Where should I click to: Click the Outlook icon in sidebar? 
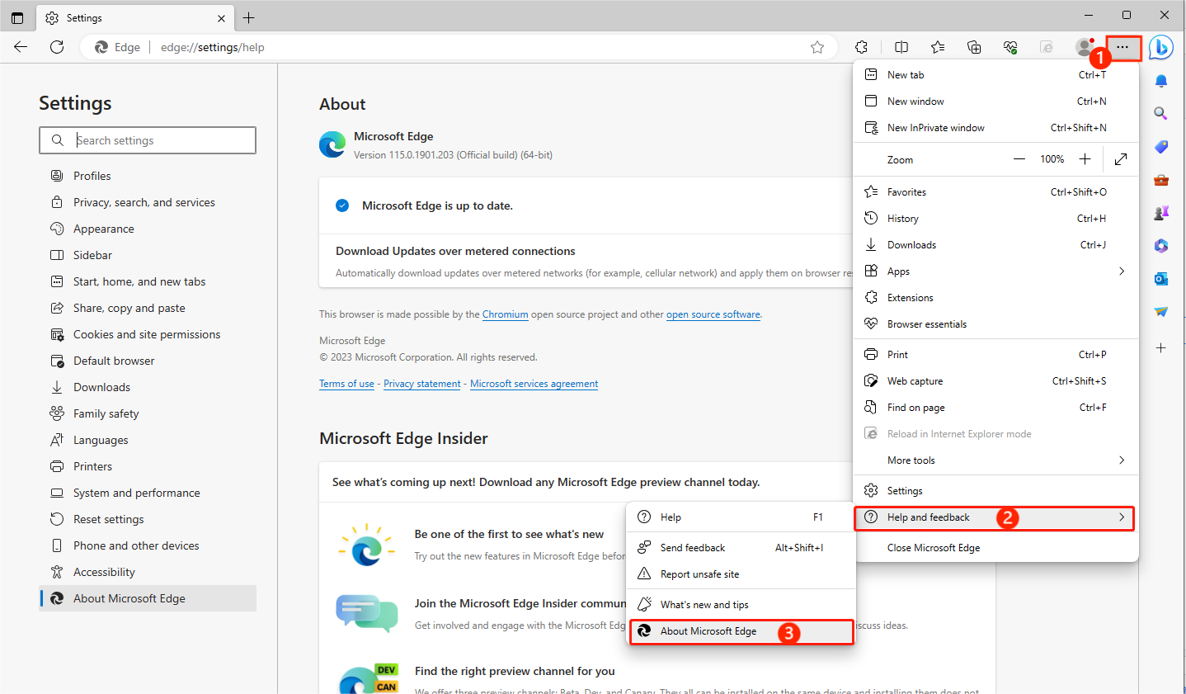tap(1161, 279)
